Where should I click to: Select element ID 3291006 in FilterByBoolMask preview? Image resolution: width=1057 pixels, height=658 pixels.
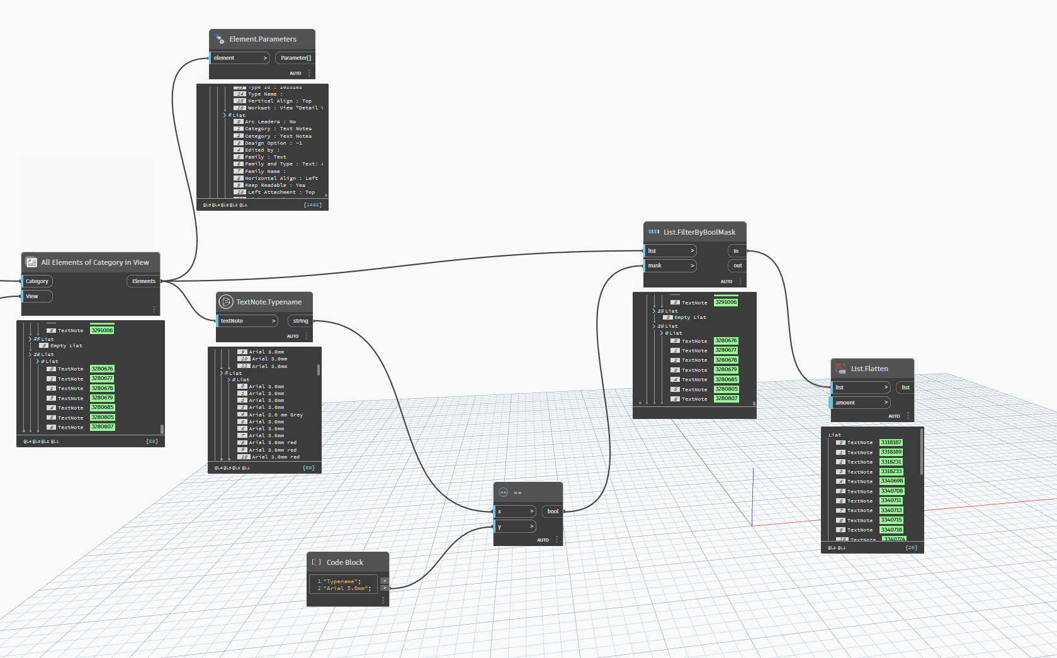(726, 302)
